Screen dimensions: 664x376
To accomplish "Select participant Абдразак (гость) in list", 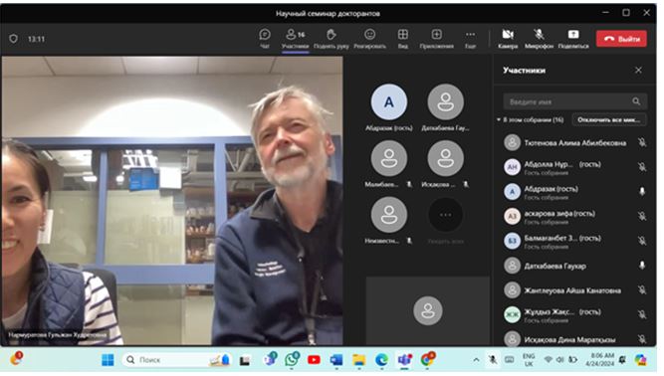I will 574,192.
